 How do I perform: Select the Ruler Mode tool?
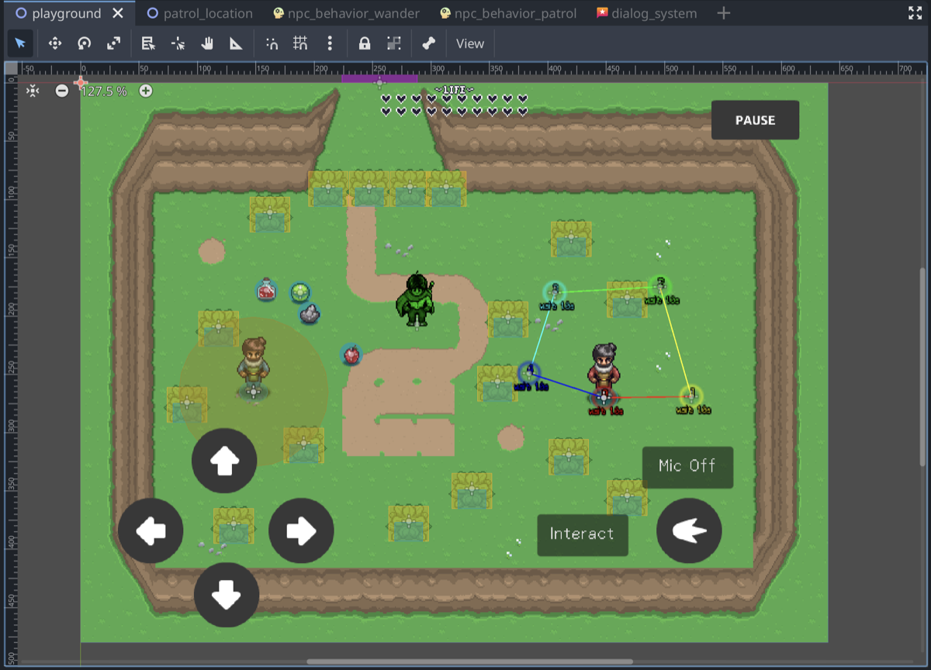pyautogui.click(x=237, y=43)
